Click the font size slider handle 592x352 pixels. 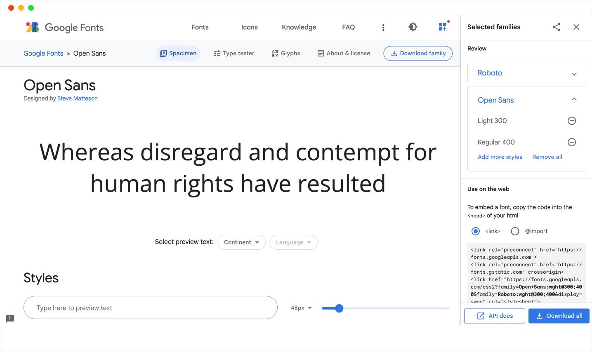tap(339, 308)
